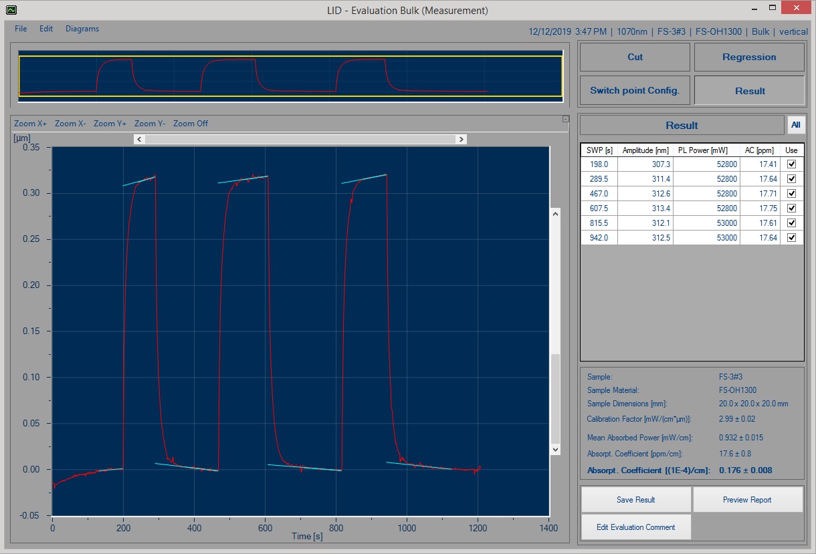Disable Use checkbox for SWP 942.0 row
This screenshot has width=816, height=554.
point(792,237)
